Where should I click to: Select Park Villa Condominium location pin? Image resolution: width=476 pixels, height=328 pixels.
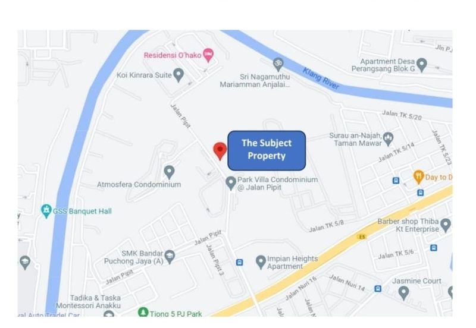pos(231,184)
